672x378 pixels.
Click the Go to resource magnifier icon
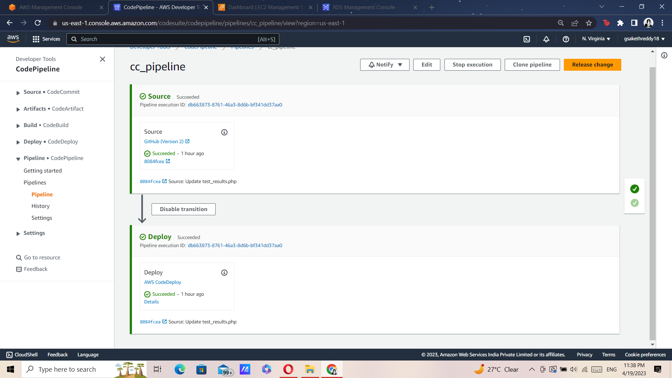click(18, 258)
